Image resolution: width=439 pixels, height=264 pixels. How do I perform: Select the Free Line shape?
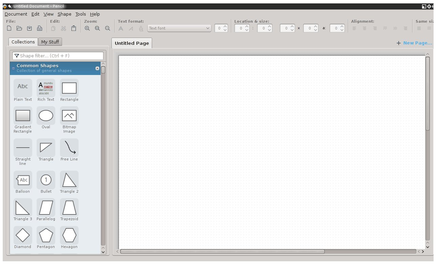tap(69, 150)
